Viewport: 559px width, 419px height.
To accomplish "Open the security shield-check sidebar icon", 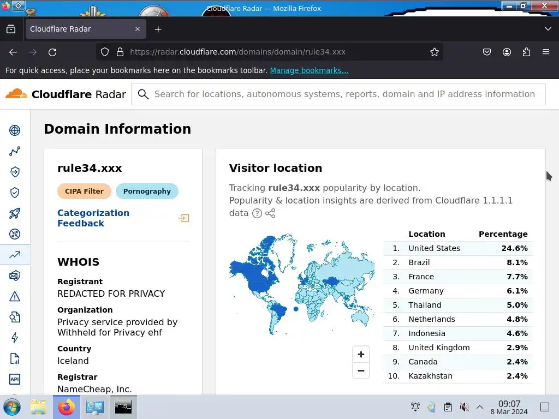I will [x=15, y=193].
